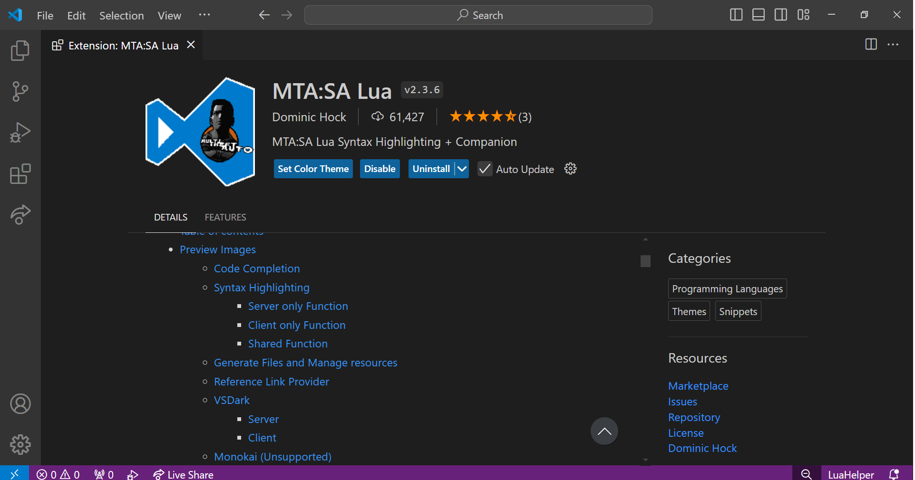Click the zoom magnifier in status bar

(806, 474)
